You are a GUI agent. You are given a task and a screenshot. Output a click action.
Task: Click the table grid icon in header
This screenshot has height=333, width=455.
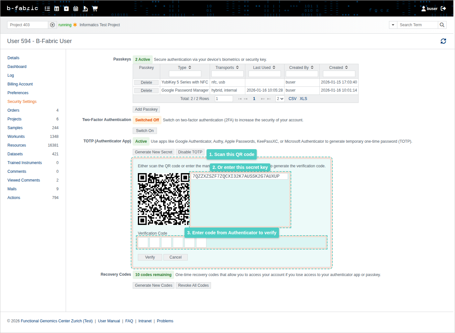click(x=57, y=9)
